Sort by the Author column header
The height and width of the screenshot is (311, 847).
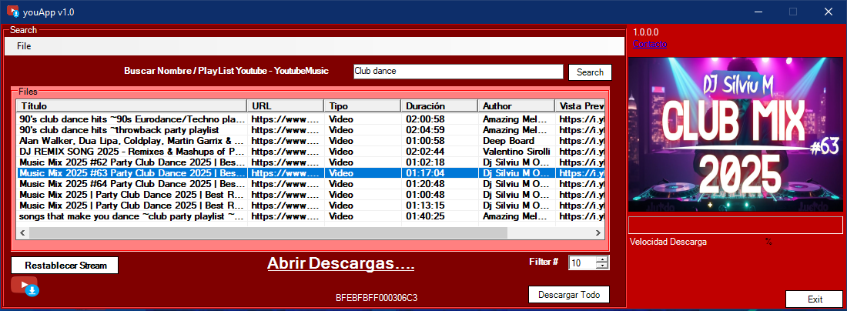click(516, 105)
